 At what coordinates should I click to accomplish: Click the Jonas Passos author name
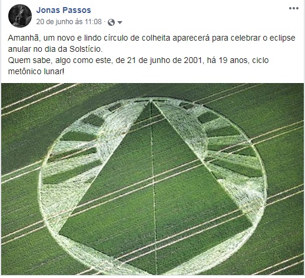pyautogui.click(x=64, y=10)
